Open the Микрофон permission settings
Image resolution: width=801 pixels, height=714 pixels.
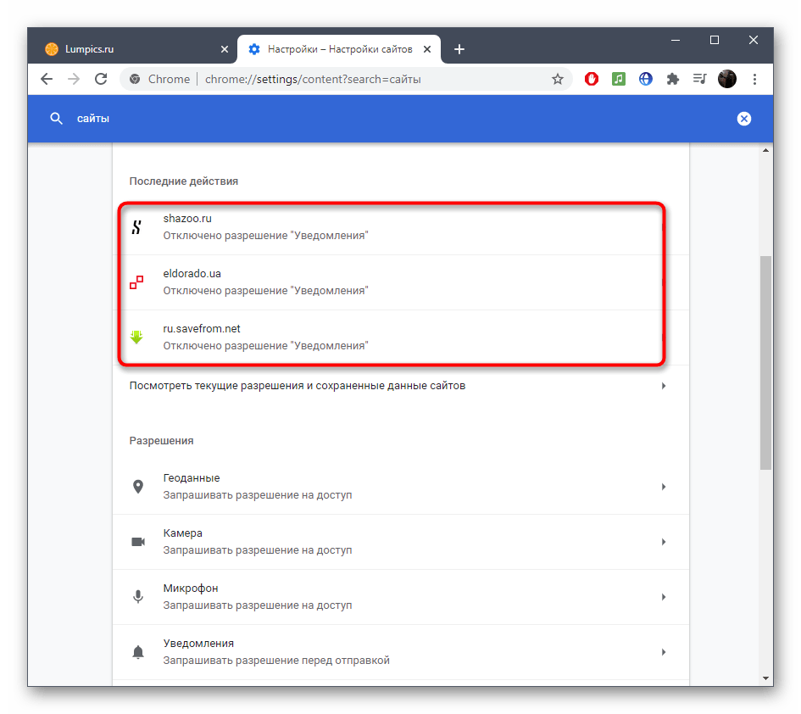click(x=400, y=596)
